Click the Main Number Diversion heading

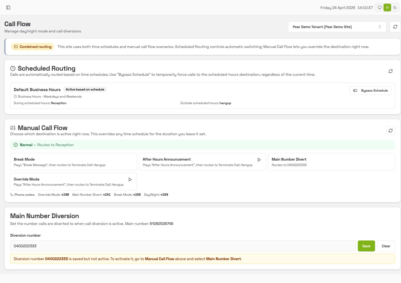[45, 216]
